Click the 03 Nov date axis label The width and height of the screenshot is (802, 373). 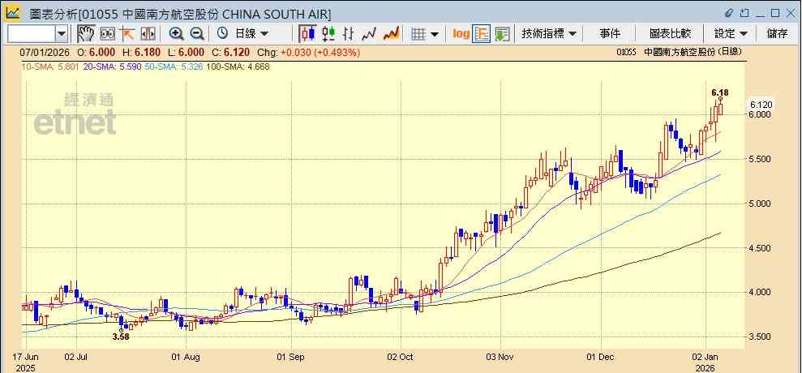coord(499,357)
